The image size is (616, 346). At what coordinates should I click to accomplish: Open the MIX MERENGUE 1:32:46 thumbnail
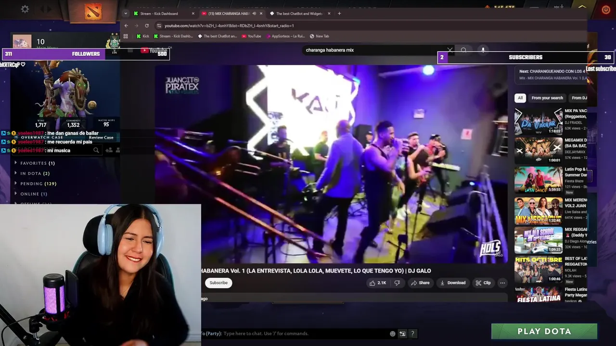(538, 211)
